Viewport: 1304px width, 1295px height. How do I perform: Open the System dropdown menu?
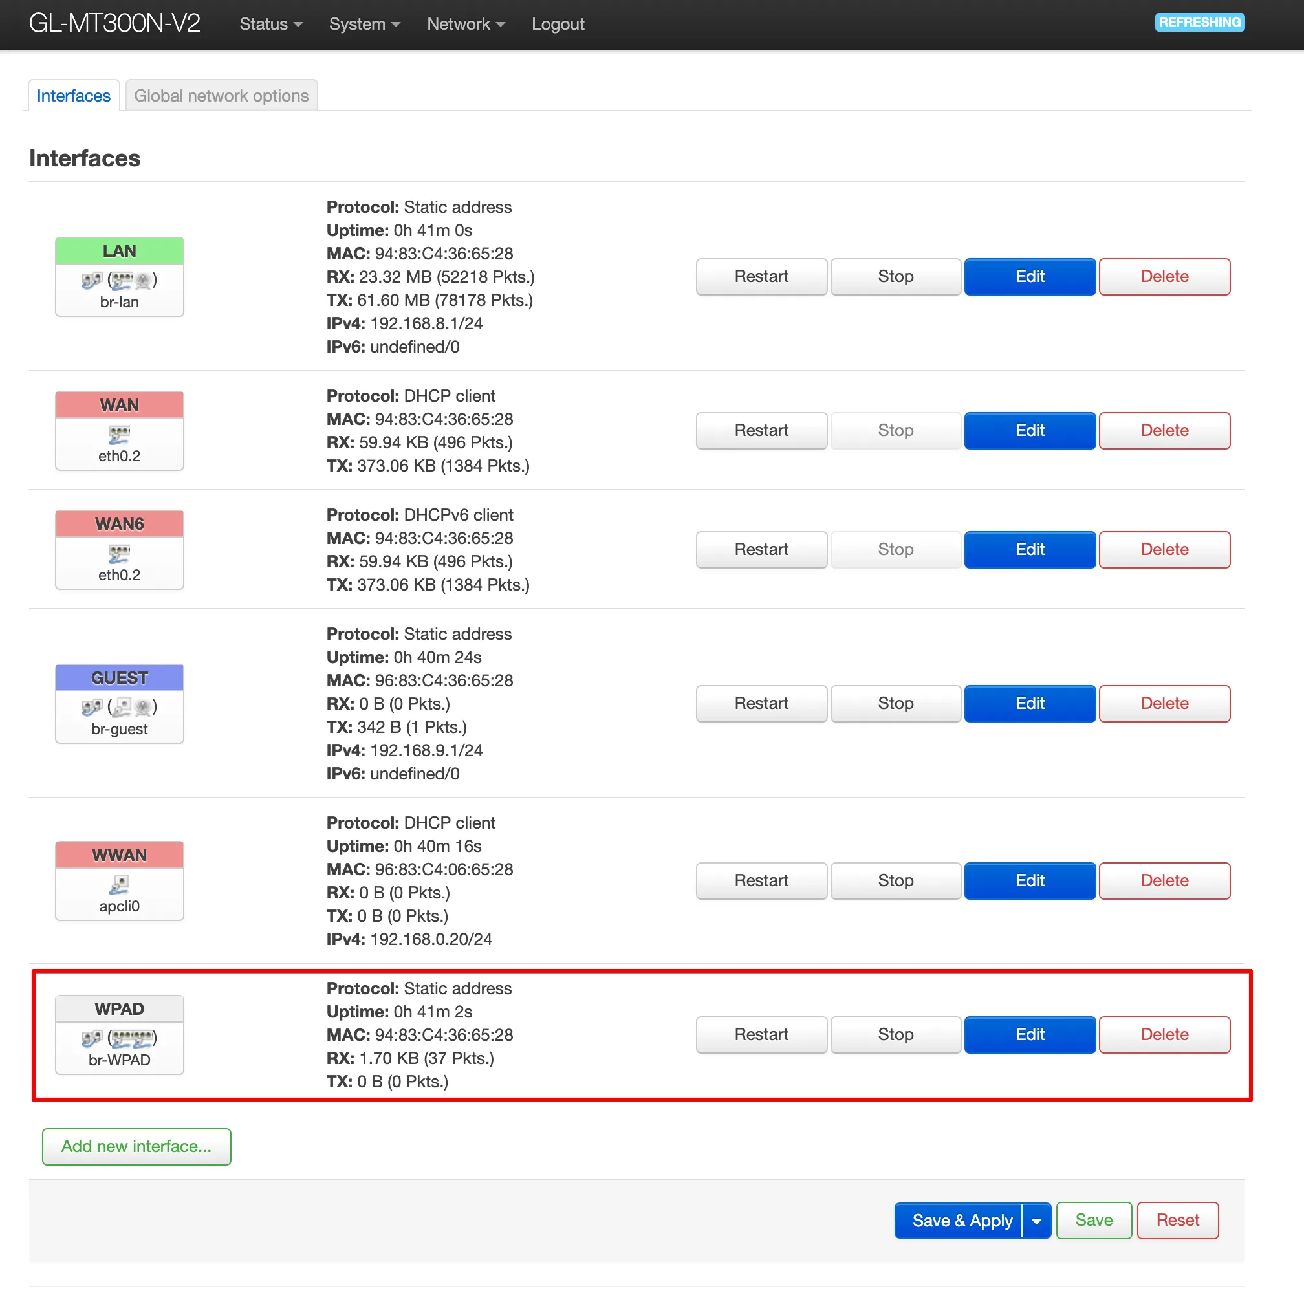tap(364, 25)
